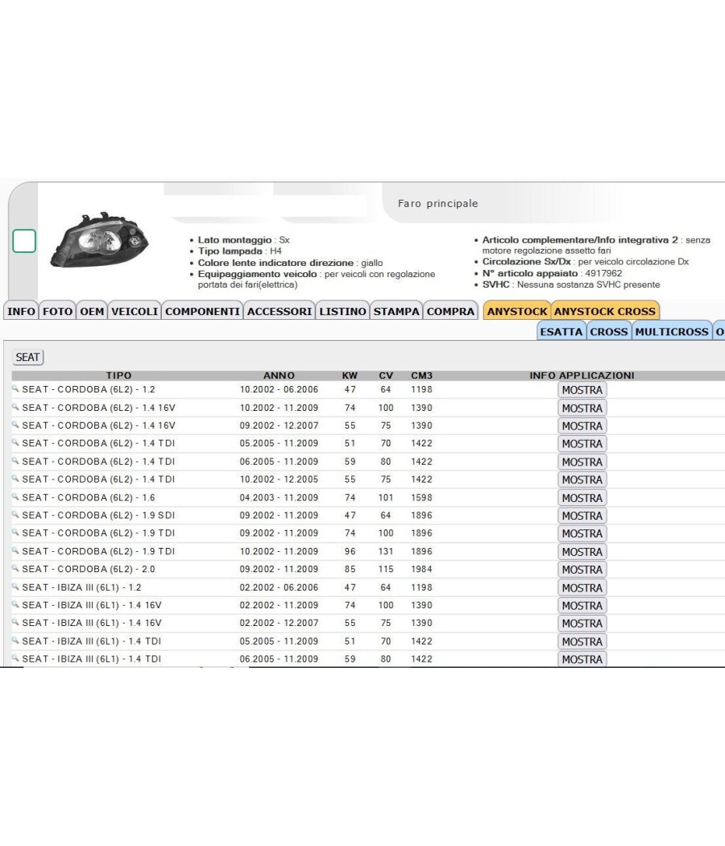Click MOSTRA for Ibiza III 1.4 16V 74 kW
Viewport: 725px width, 846px height.
click(x=582, y=606)
